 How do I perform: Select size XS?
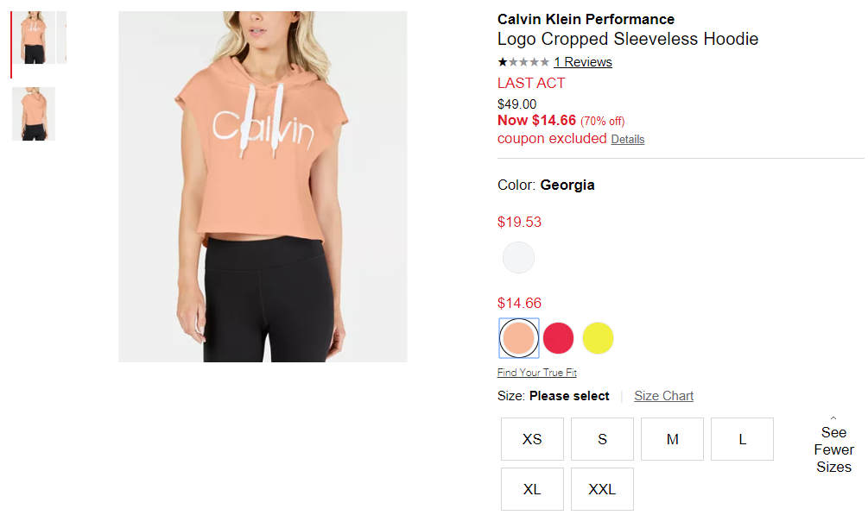[x=532, y=439]
